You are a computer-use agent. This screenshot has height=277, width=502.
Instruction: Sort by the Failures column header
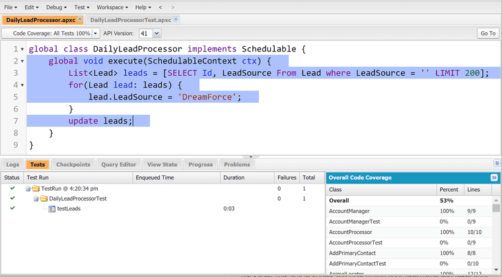pos(287,177)
